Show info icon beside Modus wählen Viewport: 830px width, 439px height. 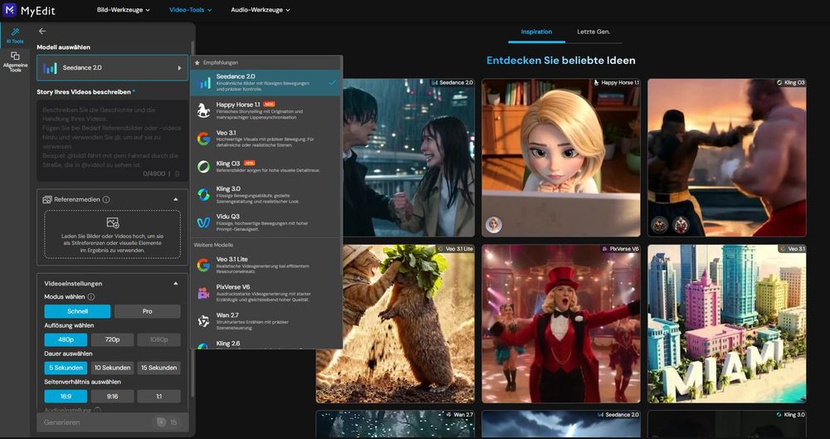(x=91, y=297)
